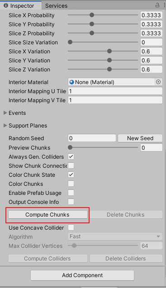166x288 pixels.
Task: Click the Inspector info icon
Action: coord(6,5)
